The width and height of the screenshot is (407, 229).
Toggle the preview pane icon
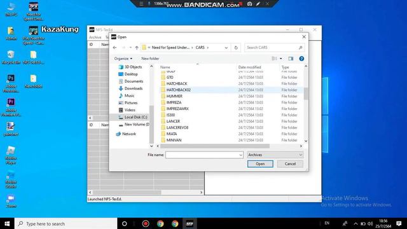point(291,59)
